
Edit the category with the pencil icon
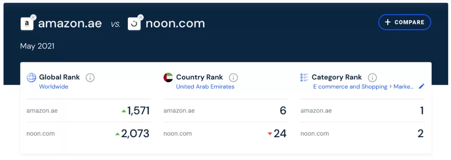pos(421,86)
